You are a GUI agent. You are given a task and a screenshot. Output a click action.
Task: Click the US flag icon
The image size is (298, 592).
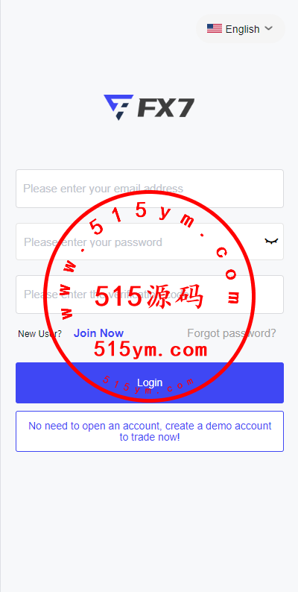(x=215, y=28)
